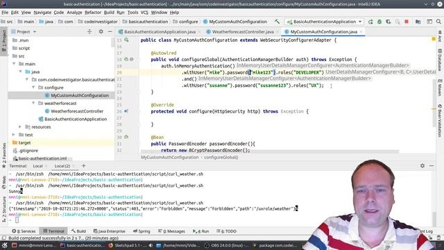
Task: Select WeatherforecastController in project tree
Action: point(77,111)
